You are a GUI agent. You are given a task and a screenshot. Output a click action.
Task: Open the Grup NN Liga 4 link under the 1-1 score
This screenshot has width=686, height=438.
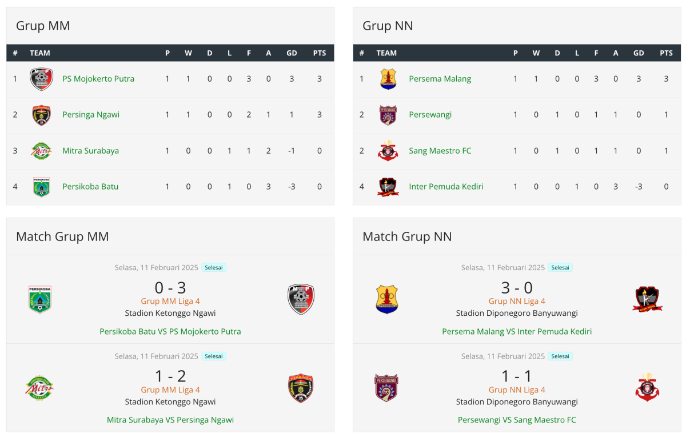(517, 389)
